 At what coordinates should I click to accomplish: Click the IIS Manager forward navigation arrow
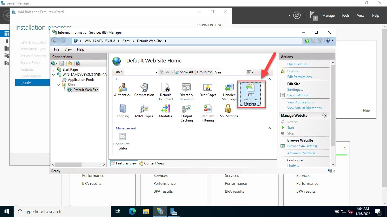pyautogui.click(x=63, y=41)
